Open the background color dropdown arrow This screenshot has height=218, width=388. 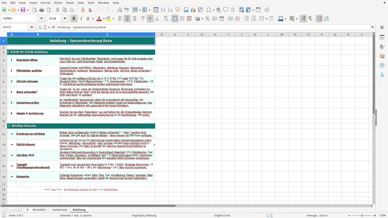coord(113,19)
